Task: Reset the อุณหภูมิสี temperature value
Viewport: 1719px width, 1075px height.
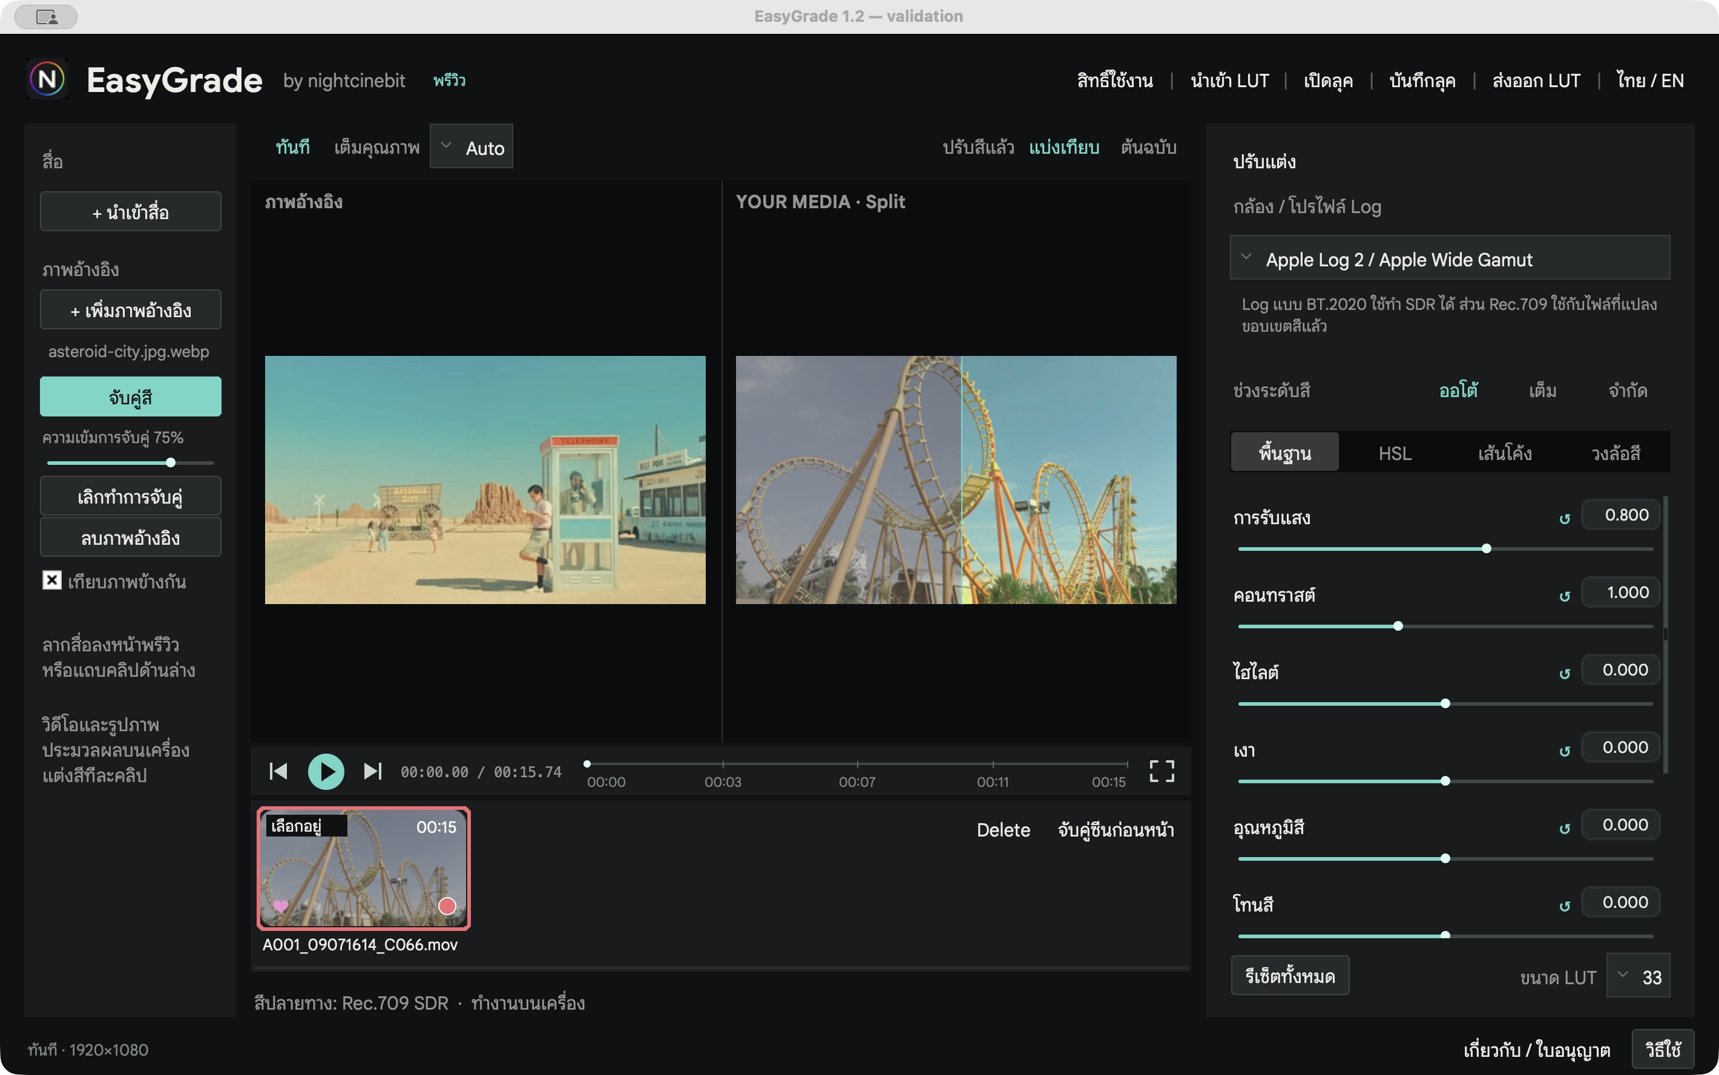Action: pos(1564,829)
